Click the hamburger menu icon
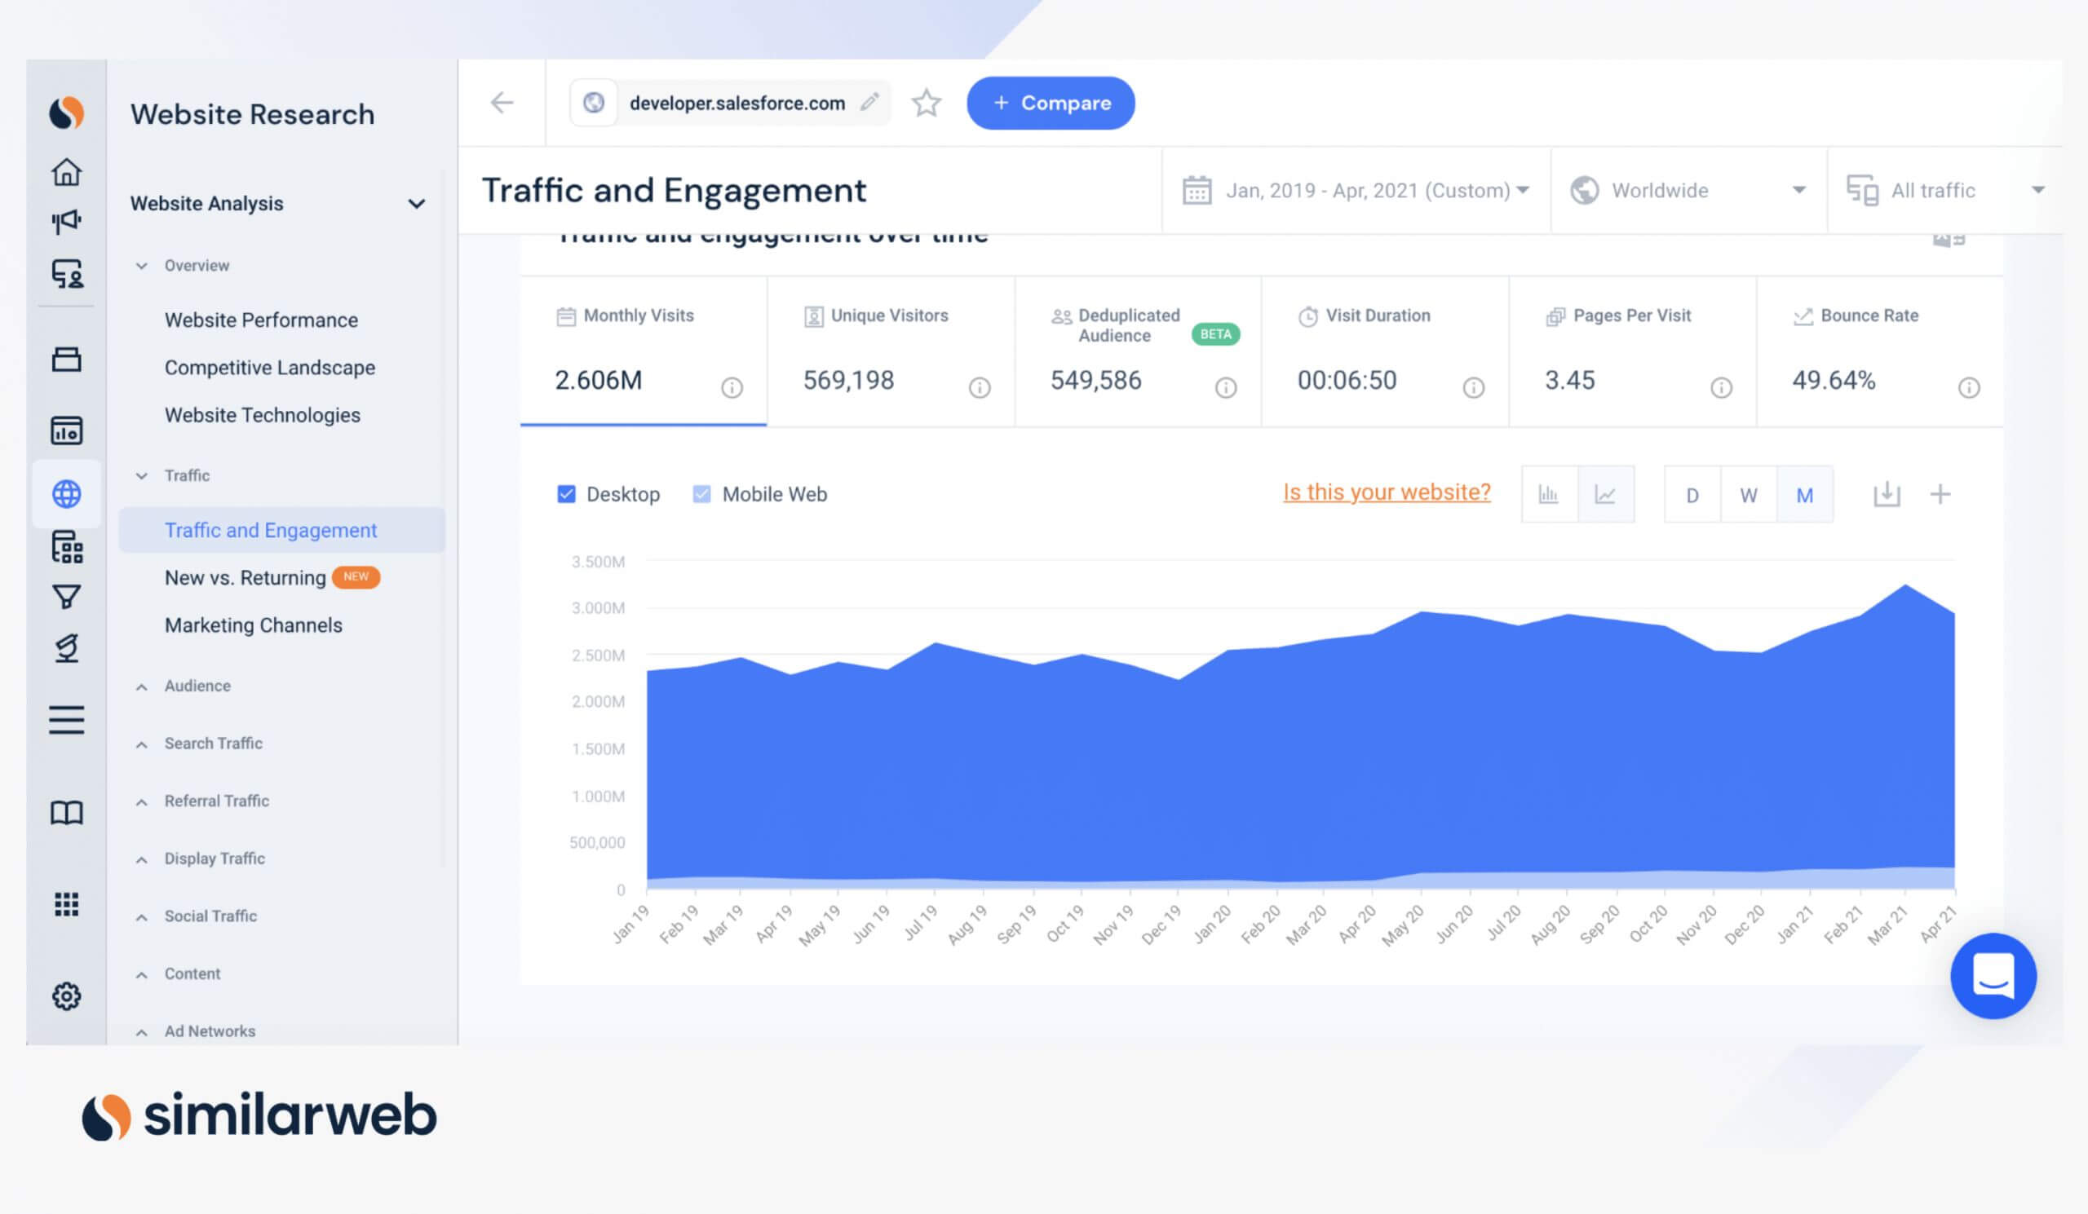Screen dimensions: 2088x1214 click(66, 720)
